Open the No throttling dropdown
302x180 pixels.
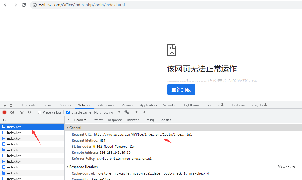(107, 113)
